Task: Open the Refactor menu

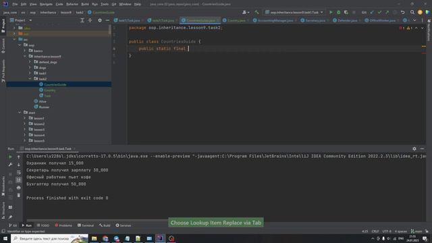Action: pyautogui.click(x=72, y=4)
